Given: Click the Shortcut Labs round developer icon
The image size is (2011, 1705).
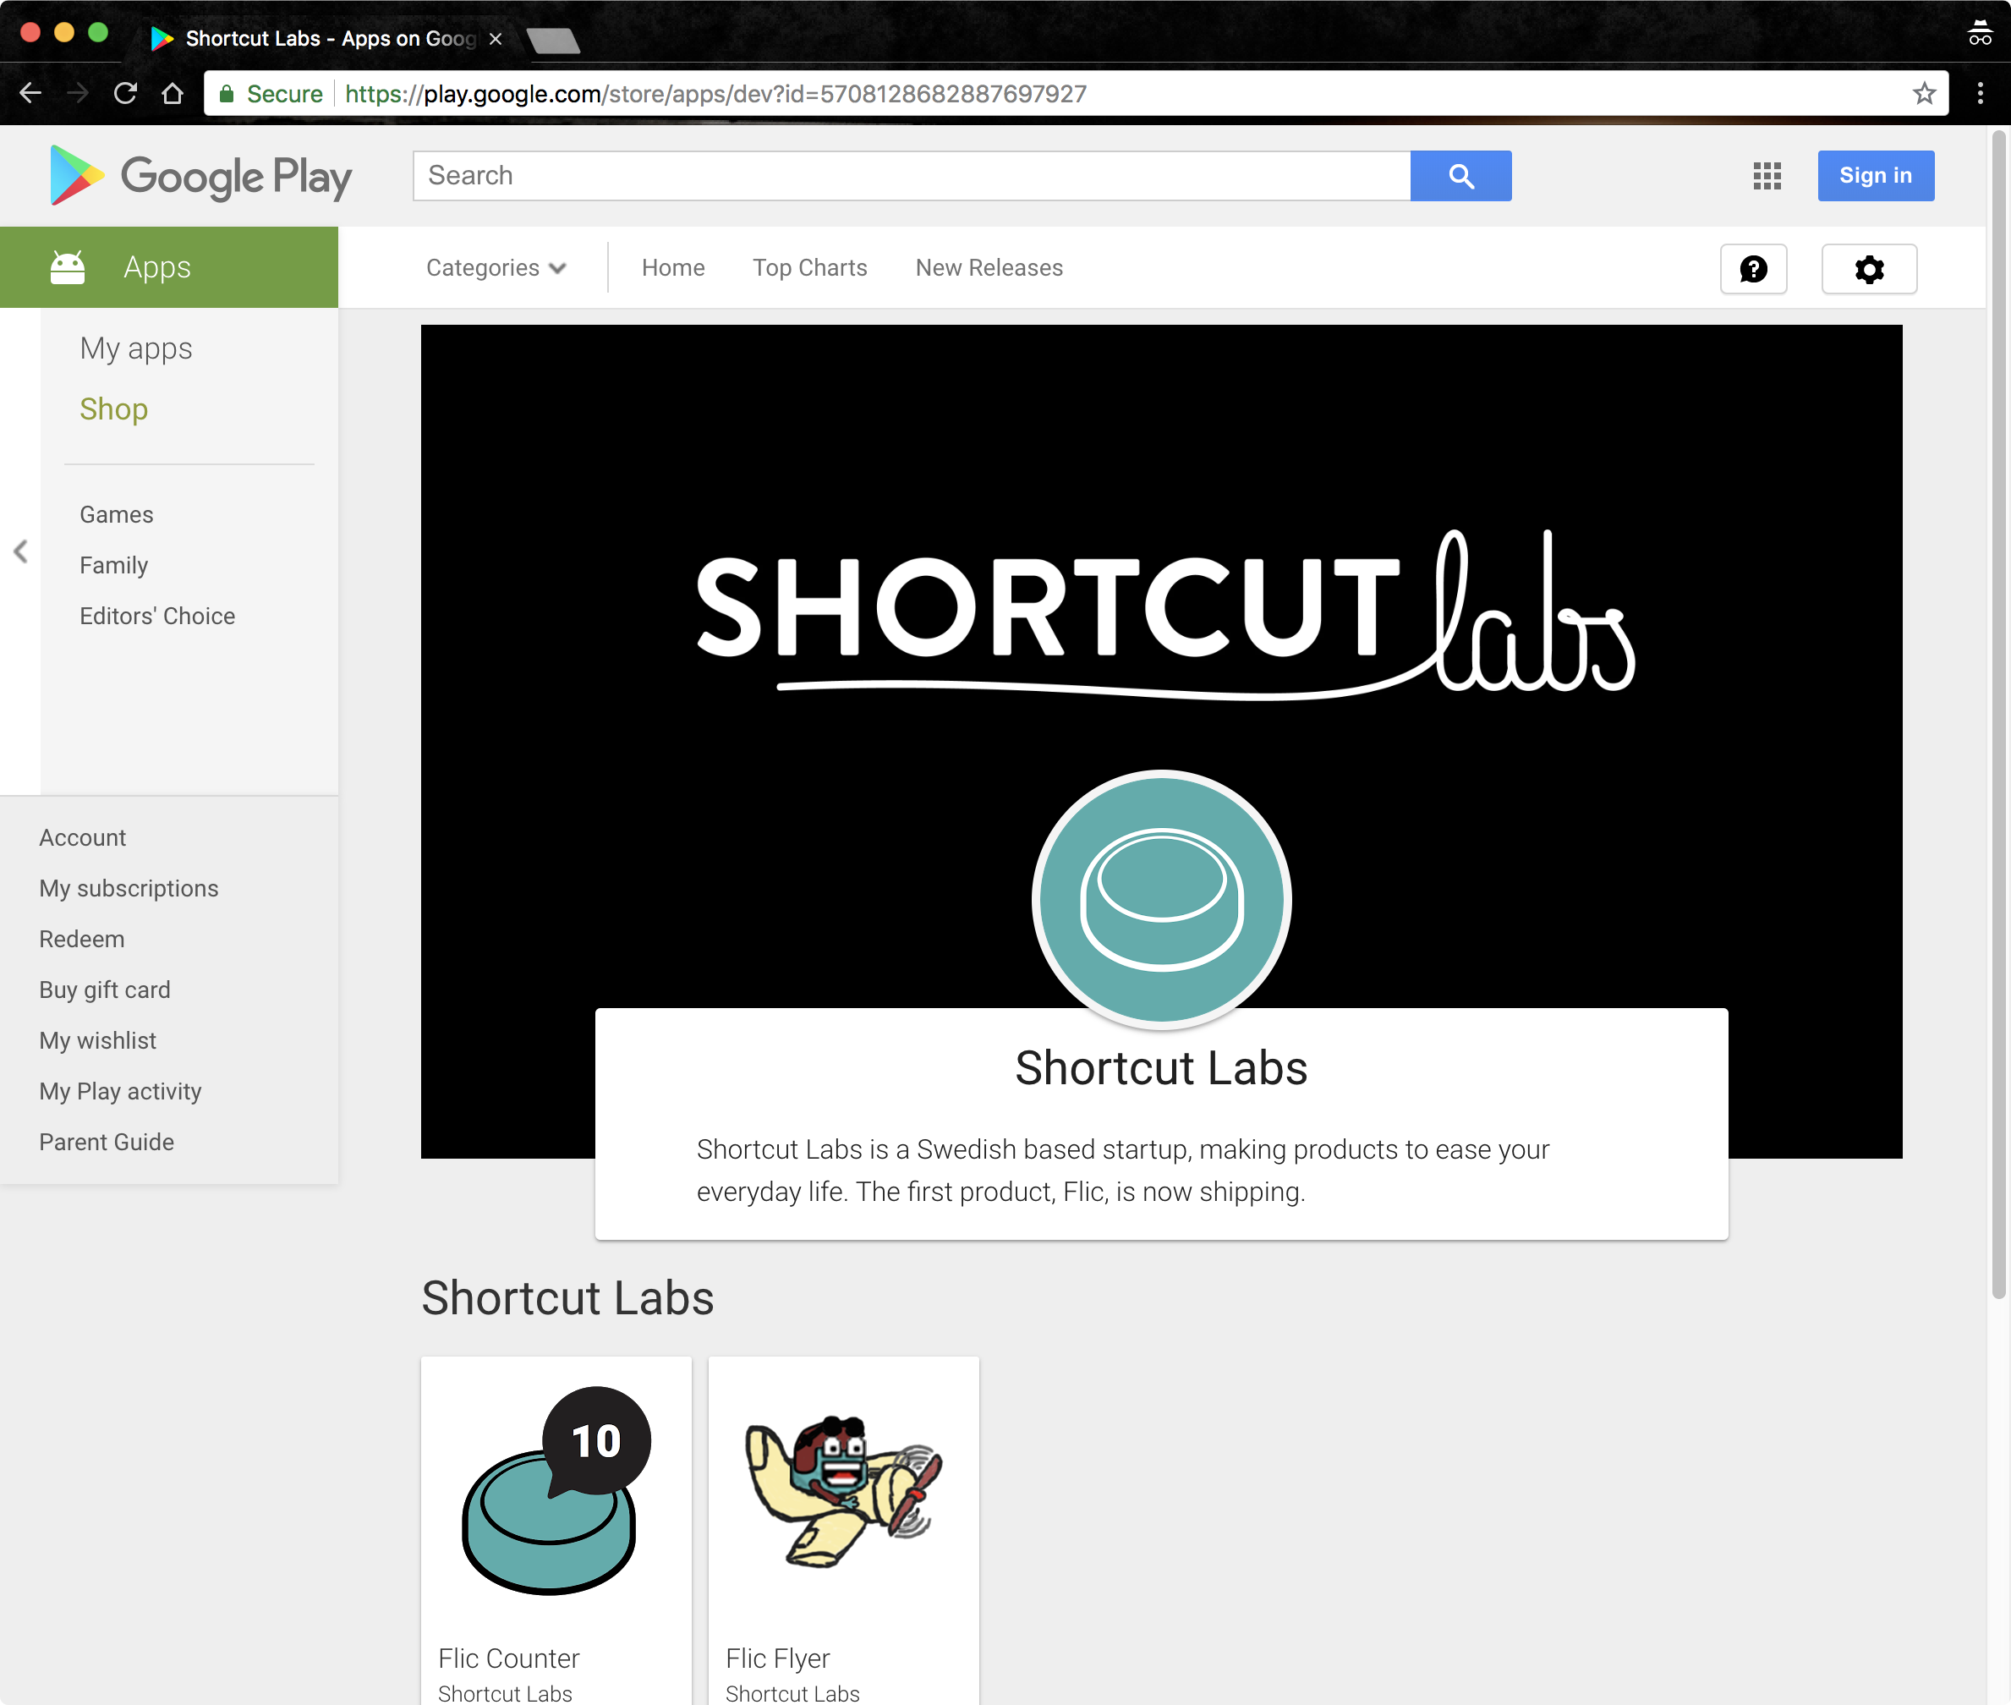Looking at the screenshot, I should 1160,900.
